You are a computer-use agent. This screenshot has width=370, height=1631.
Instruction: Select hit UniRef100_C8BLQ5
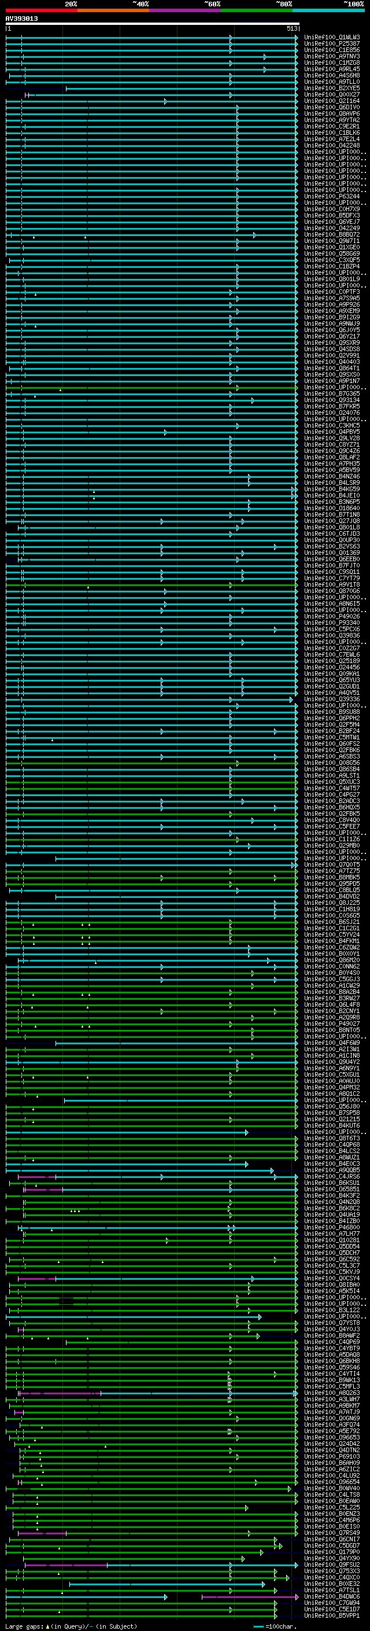coord(332,890)
